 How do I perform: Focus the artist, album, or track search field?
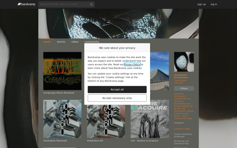[x=66, y=4]
